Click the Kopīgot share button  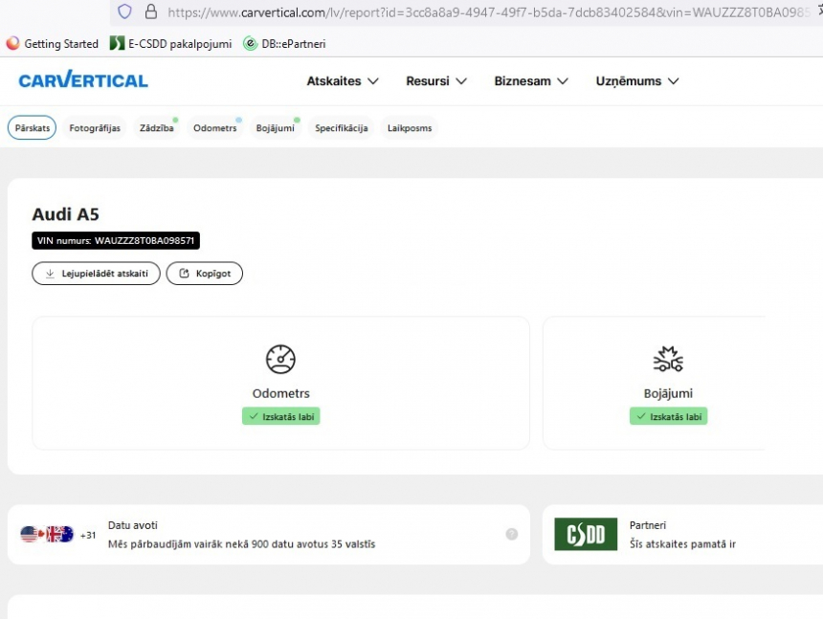point(205,274)
